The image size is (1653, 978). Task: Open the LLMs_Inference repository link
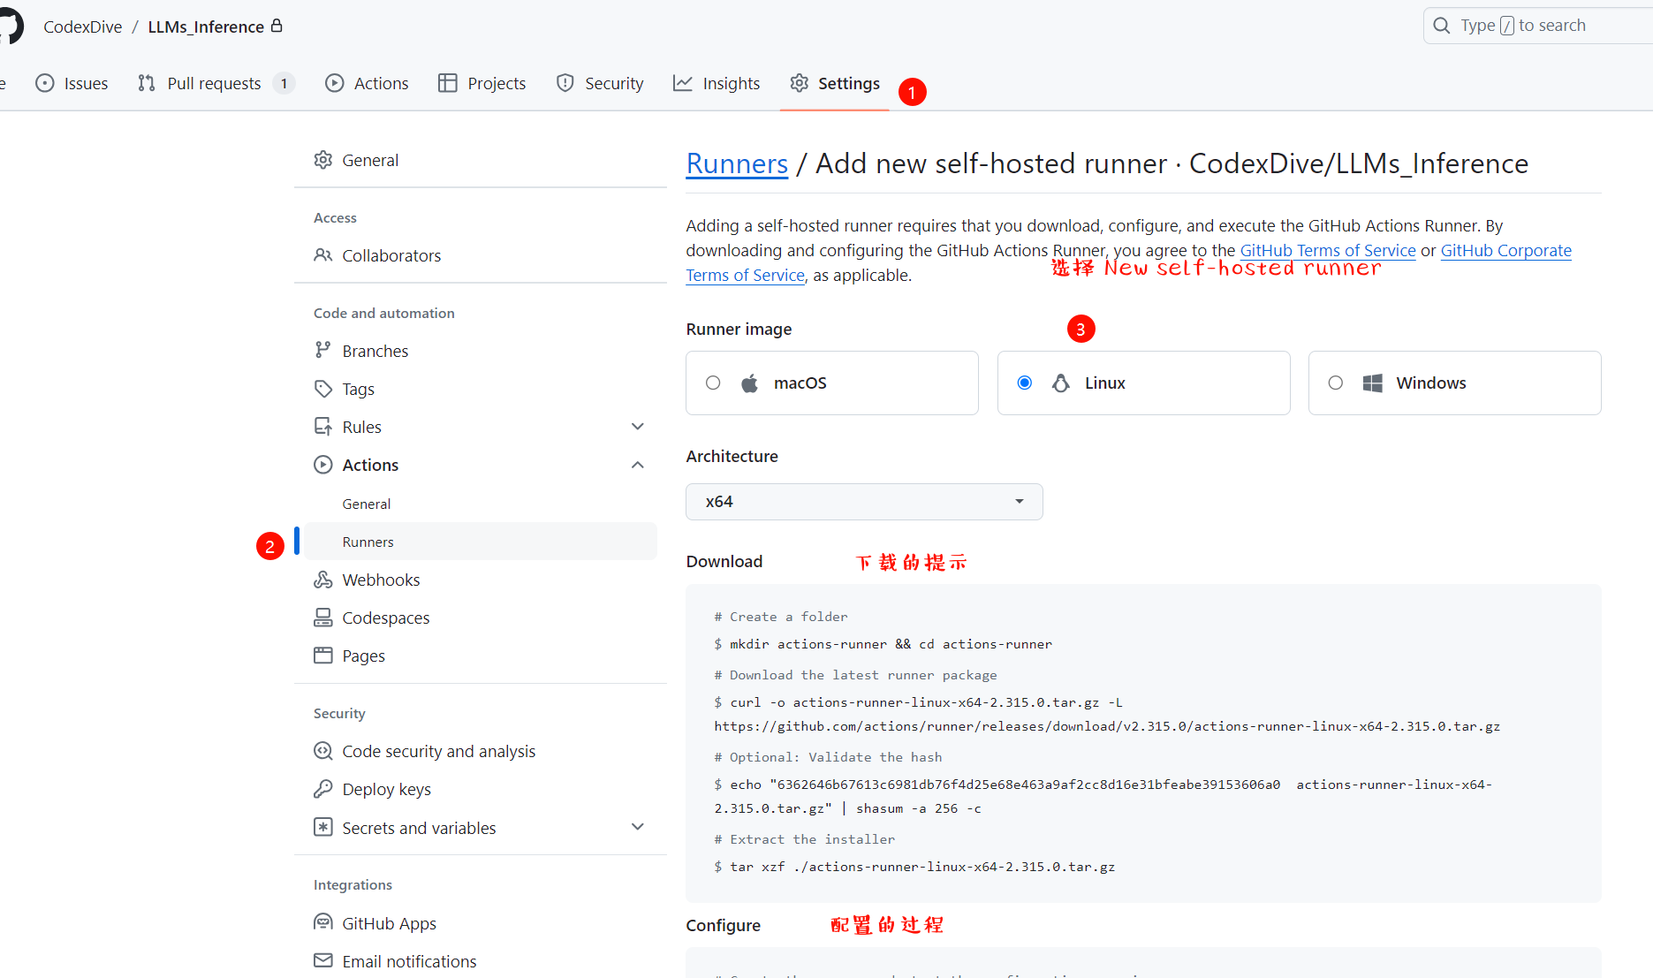tap(206, 27)
